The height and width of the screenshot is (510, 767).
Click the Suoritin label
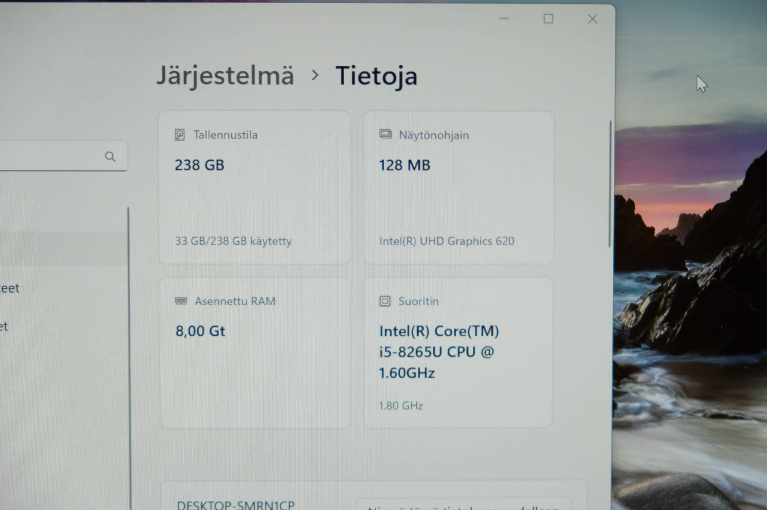(x=419, y=301)
